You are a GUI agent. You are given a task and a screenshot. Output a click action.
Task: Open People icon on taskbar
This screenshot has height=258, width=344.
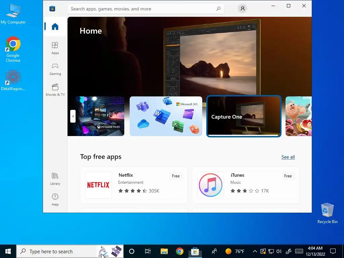tap(214, 251)
